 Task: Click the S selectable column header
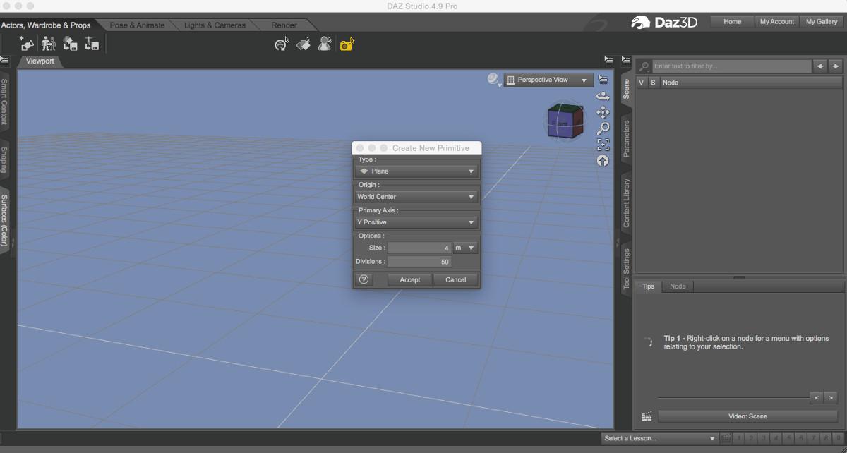[x=653, y=83]
